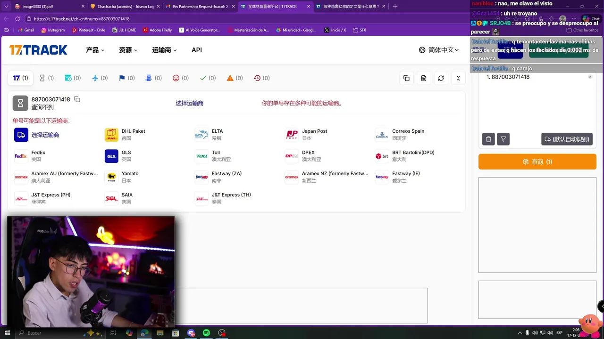Select J&T Express (PH) carrier
This screenshot has height=339, width=604.
point(42,198)
